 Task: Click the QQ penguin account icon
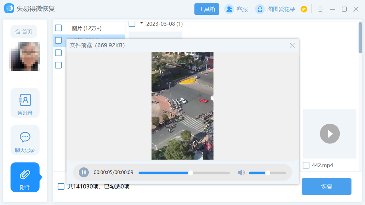[x=260, y=9]
